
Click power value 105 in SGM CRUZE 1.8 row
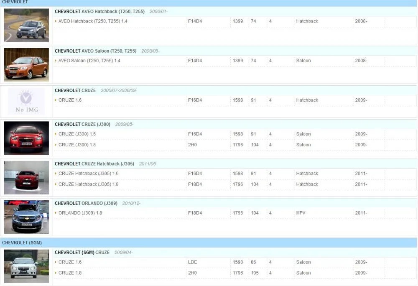(x=255, y=273)
